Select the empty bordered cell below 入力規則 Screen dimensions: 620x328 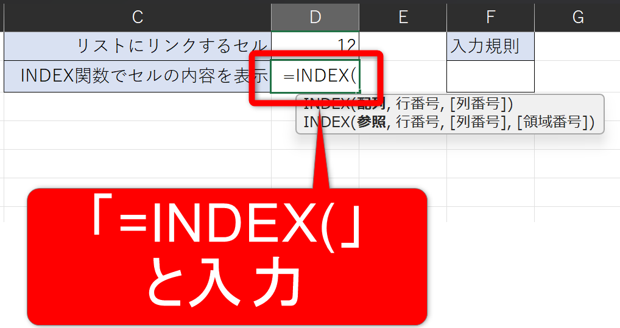click(x=490, y=76)
